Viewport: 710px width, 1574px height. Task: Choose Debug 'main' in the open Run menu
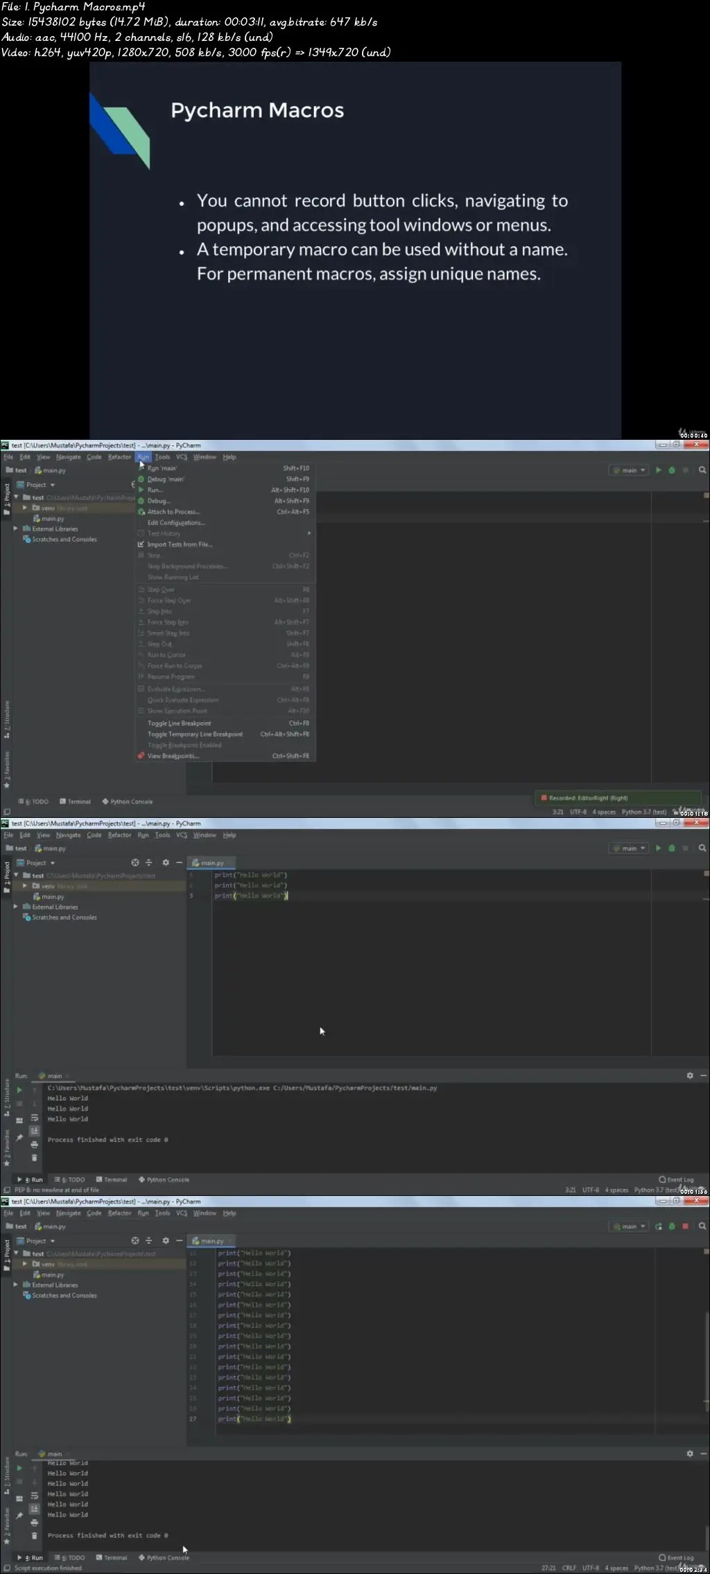166,479
